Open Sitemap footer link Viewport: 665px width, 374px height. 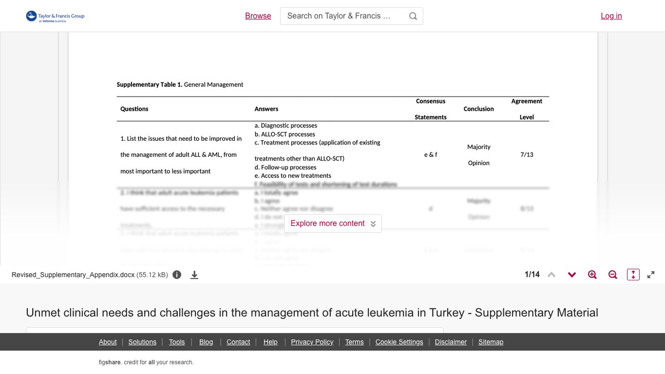[x=491, y=342]
